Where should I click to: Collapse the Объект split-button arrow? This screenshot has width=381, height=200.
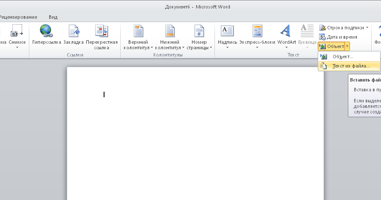347,46
